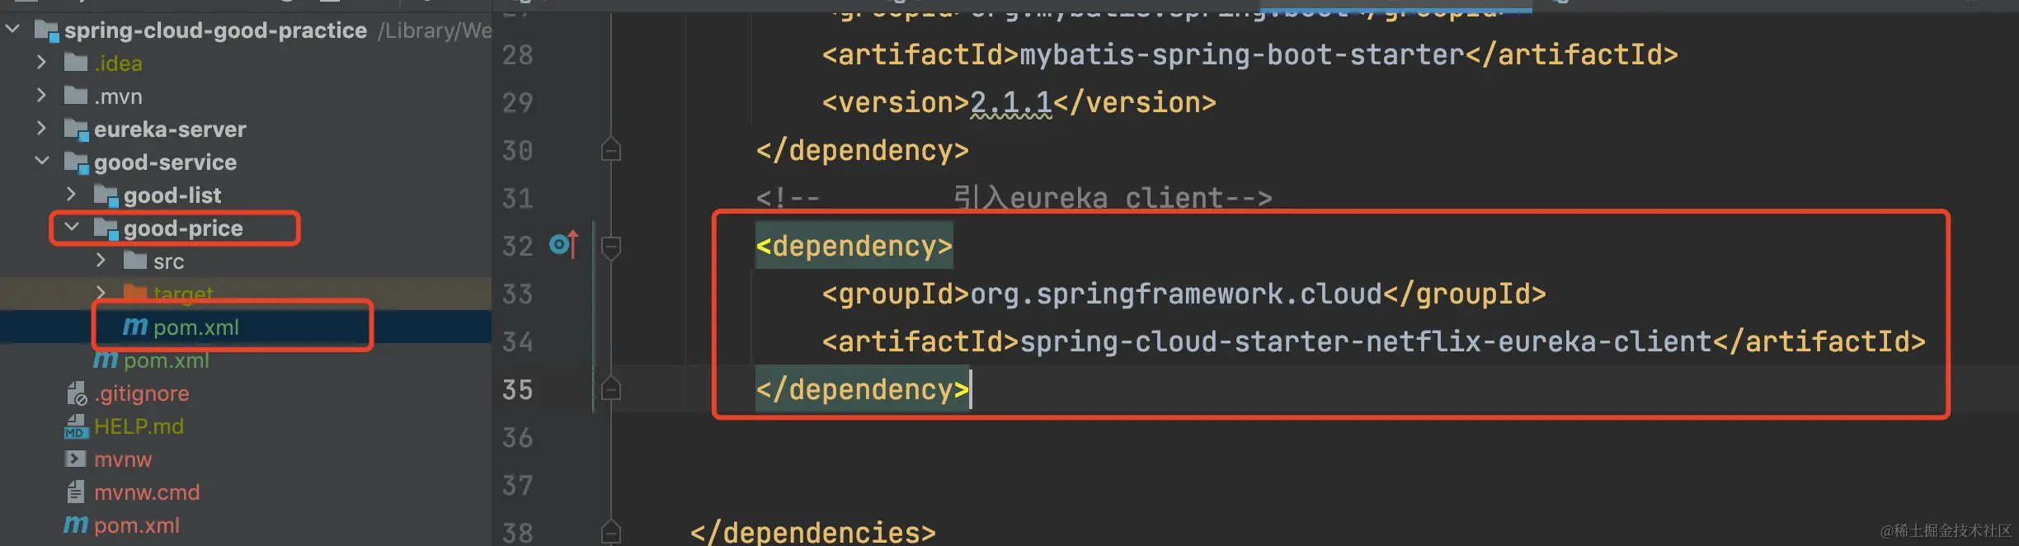Expand the good-list module
This screenshot has height=546, width=2019.
pos(71,195)
